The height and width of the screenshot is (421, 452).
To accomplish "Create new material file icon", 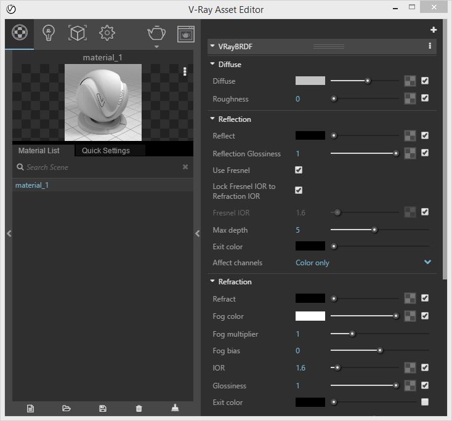I will coord(30,408).
